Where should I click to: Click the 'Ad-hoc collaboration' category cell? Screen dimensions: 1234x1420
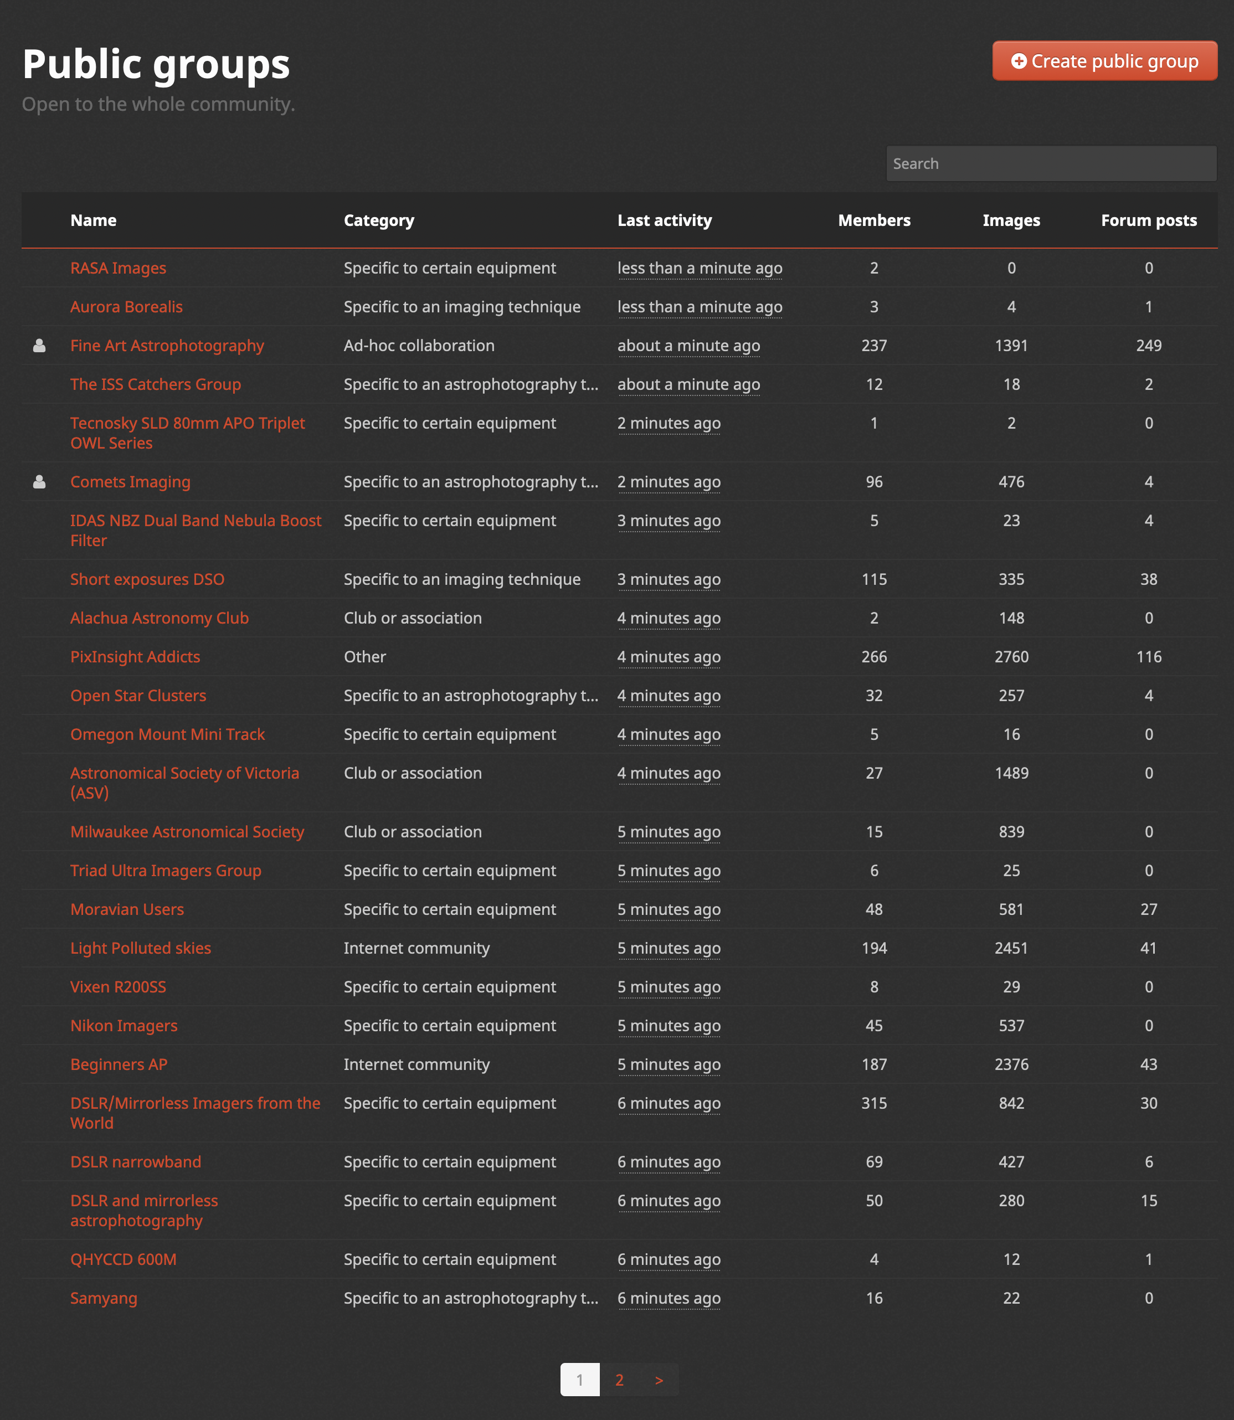coord(419,346)
